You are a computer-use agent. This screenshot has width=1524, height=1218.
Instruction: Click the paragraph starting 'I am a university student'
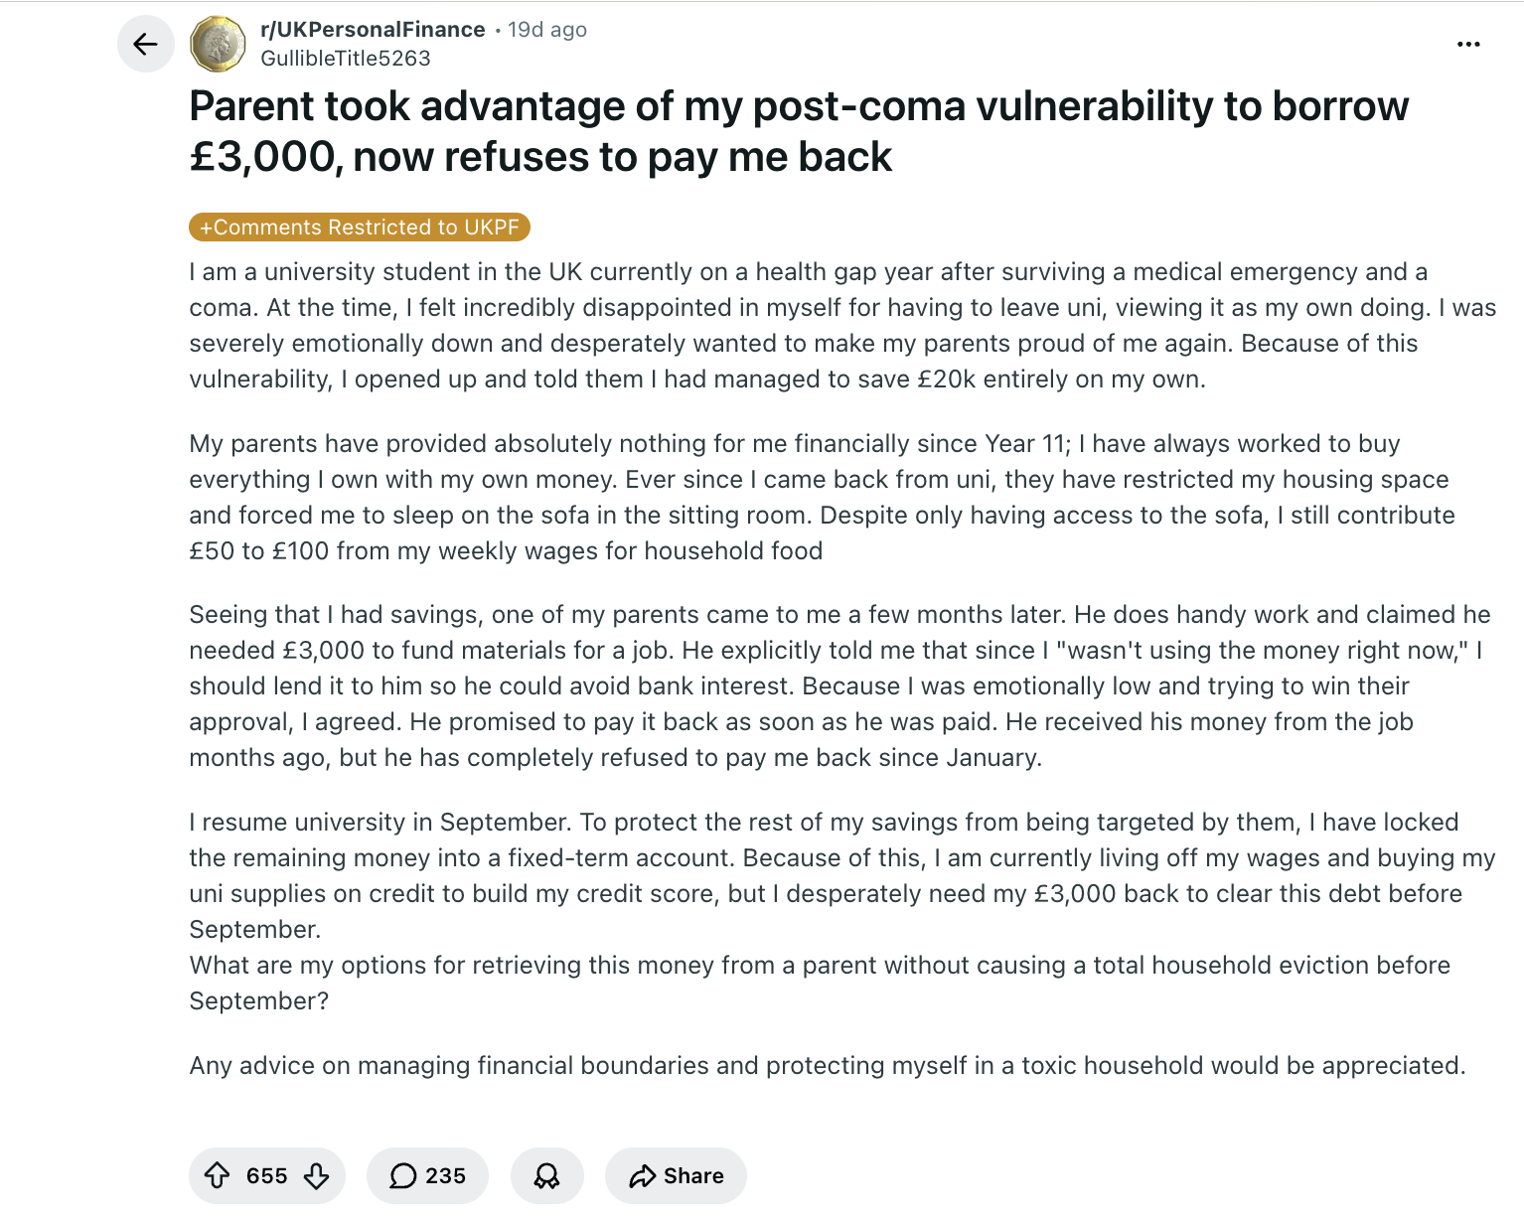click(842, 326)
